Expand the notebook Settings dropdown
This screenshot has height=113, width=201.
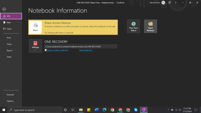click(x=35, y=46)
